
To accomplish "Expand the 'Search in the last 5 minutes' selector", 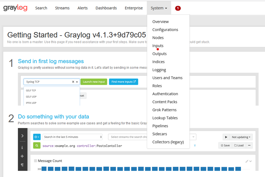I will pos(73,137).
